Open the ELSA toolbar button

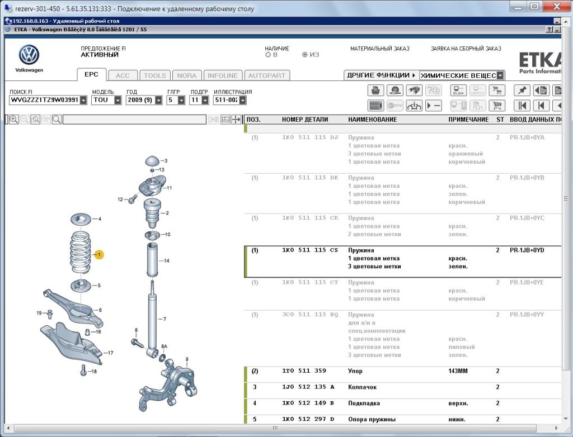coord(458,90)
